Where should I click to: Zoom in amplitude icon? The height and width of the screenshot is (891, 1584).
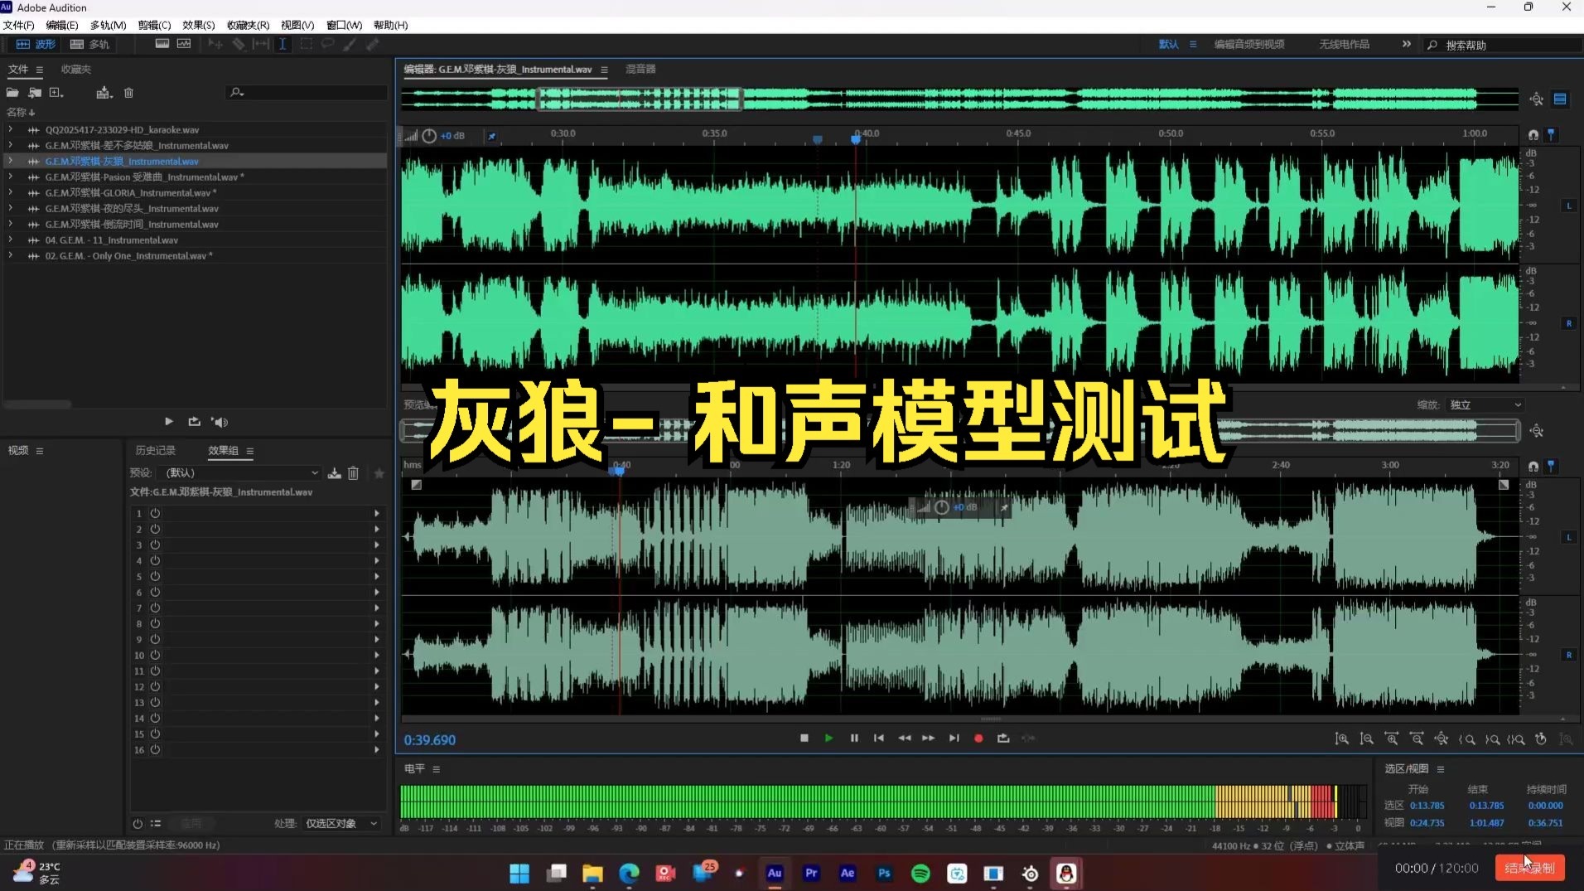point(1342,738)
